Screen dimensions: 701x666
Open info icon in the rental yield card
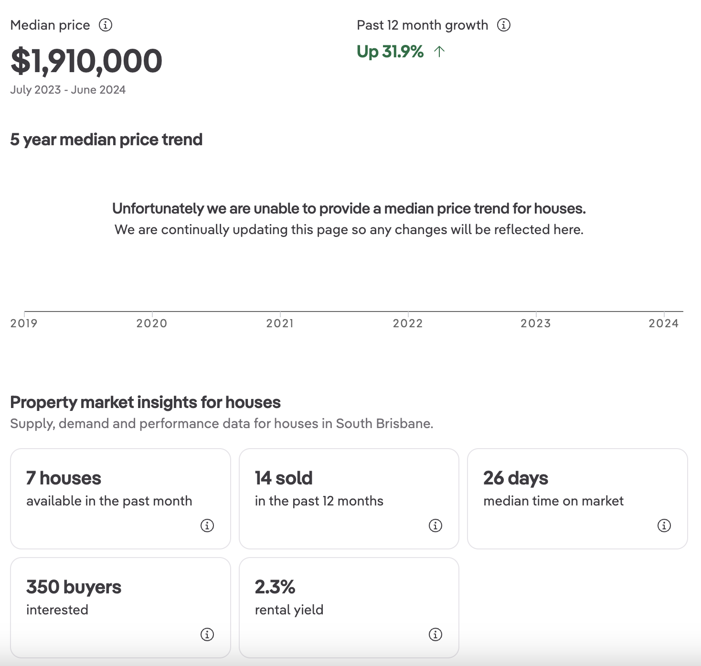pyautogui.click(x=435, y=634)
